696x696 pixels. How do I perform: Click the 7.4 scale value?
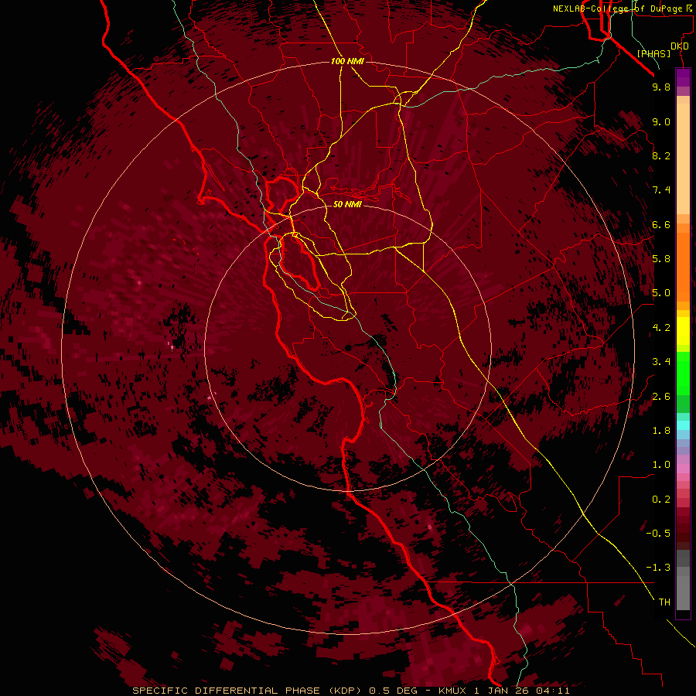point(661,190)
